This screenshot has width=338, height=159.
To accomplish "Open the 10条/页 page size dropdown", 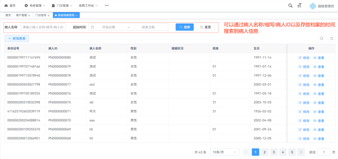I will (225, 152).
